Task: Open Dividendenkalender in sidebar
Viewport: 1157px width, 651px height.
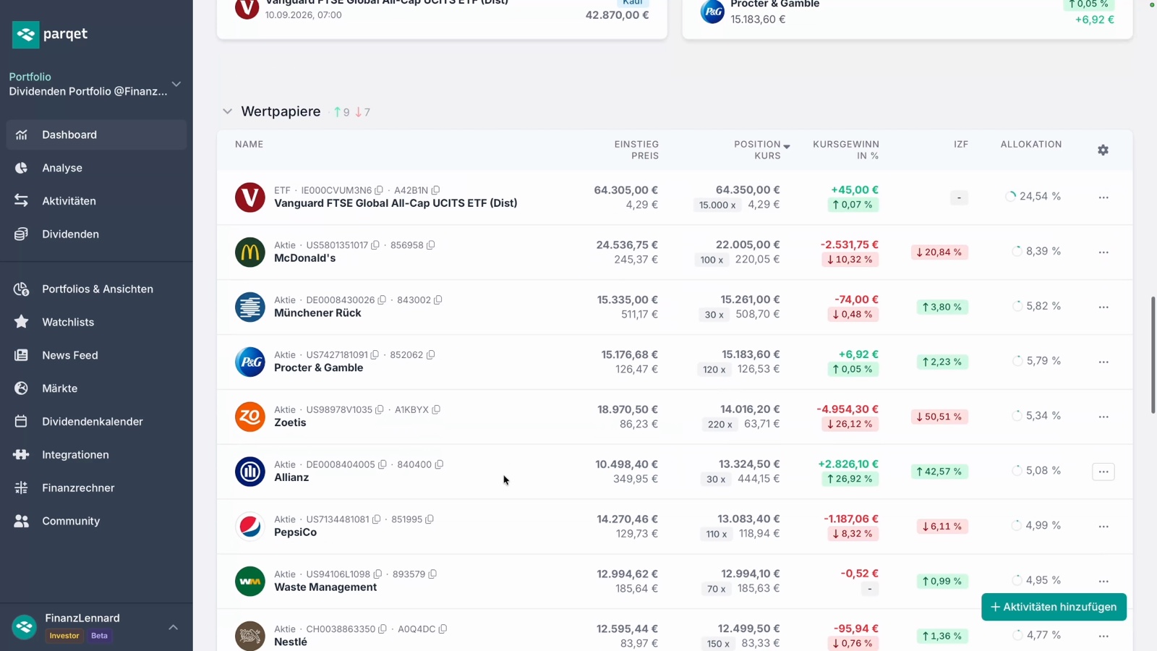Action: pyautogui.click(x=96, y=422)
